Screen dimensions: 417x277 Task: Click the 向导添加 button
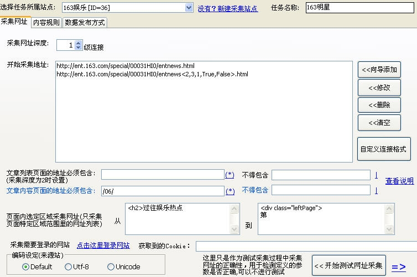click(379, 70)
